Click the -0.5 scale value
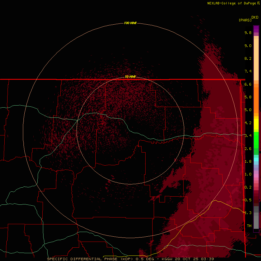This screenshot has width=261, height=261. click(x=247, y=200)
